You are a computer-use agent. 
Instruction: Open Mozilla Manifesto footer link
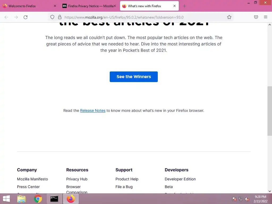(32, 179)
